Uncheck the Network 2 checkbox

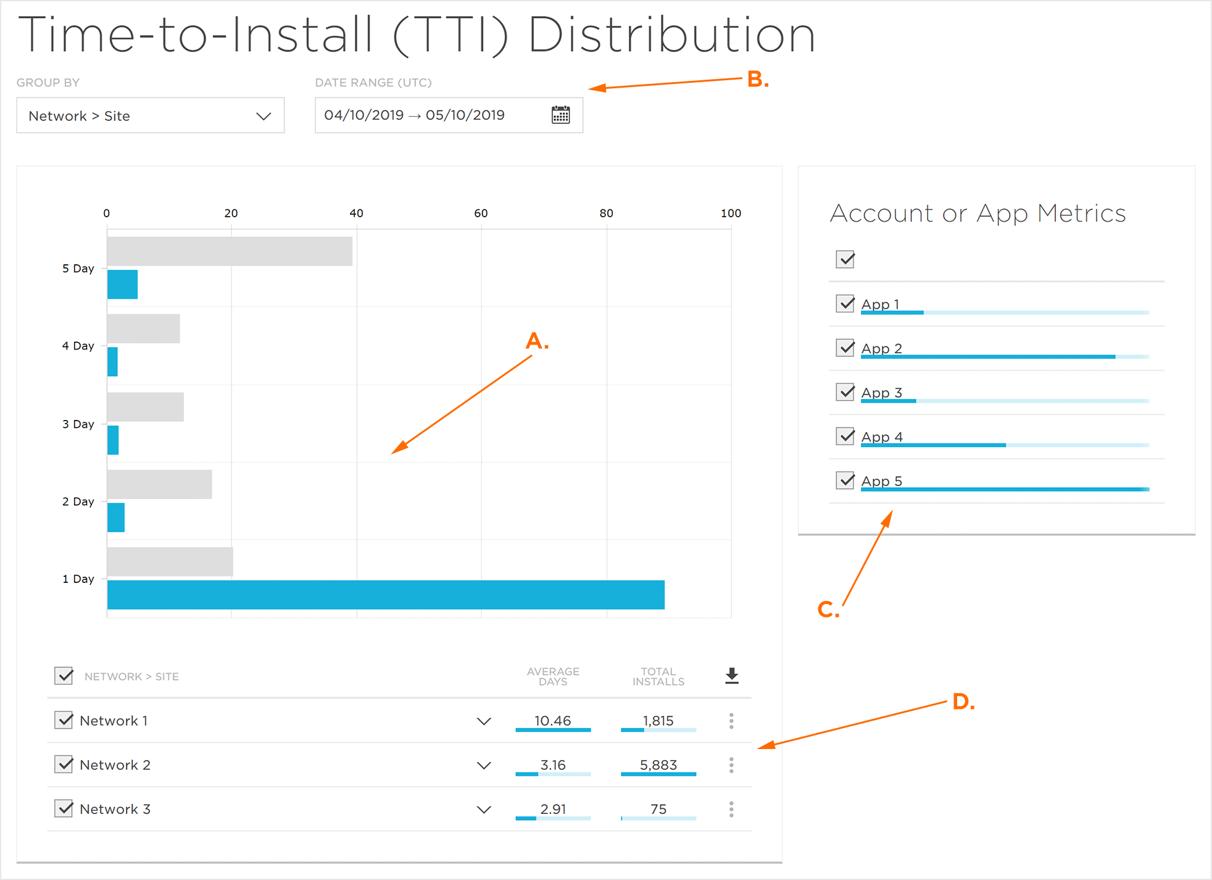tap(64, 765)
